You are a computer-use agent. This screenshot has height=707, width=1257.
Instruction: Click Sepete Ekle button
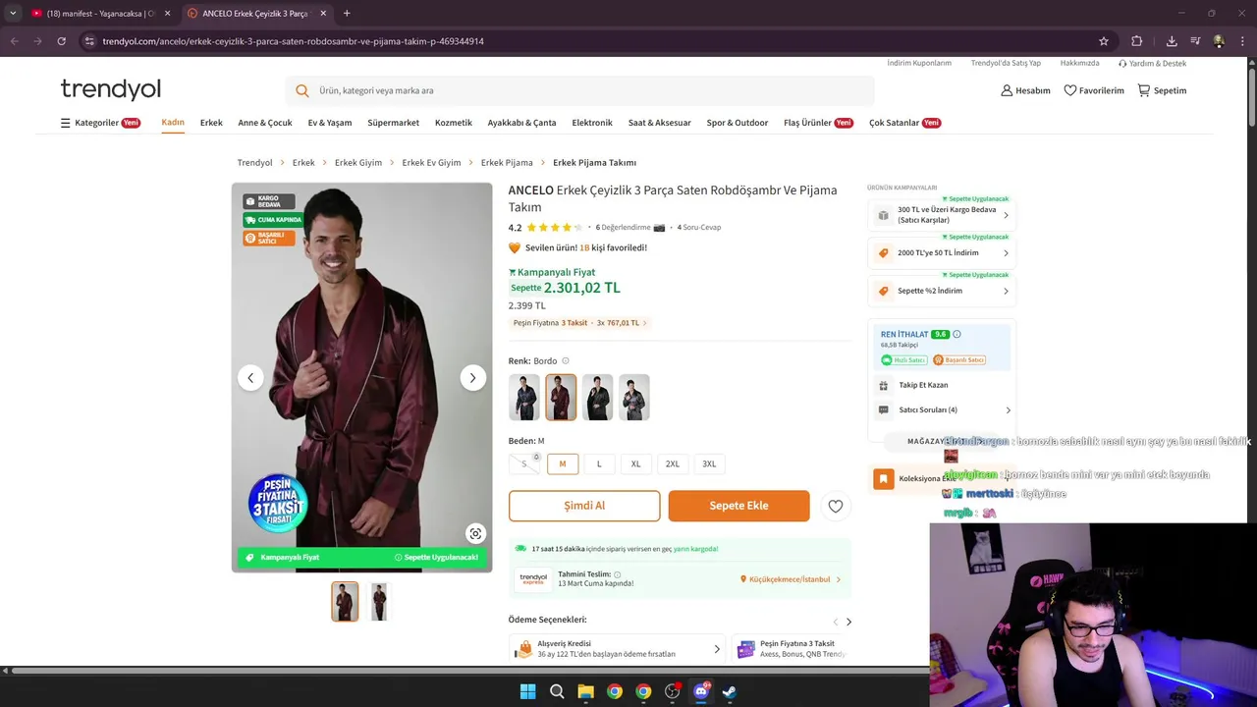[738, 506]
